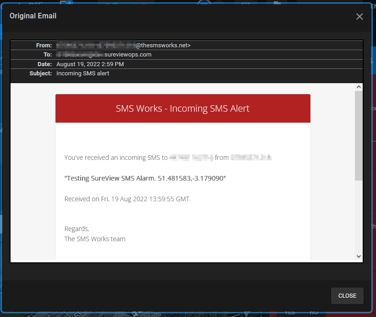Click the 'Regards,' line in the email
The image size is (376, 317).
click(x=77, y=229)
